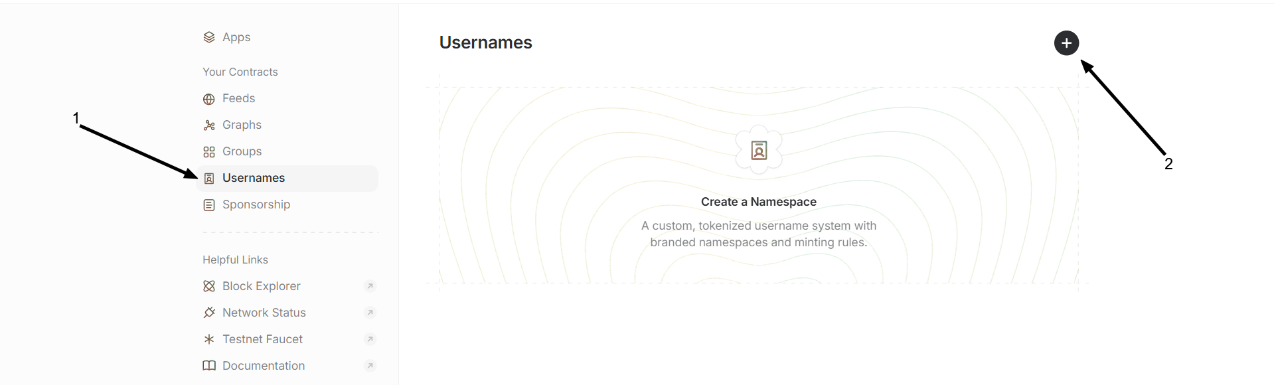The width and height of the screenshot is (1274, 385).
Task: Click the black plus button to add namespace
Action: point(1066,43)
